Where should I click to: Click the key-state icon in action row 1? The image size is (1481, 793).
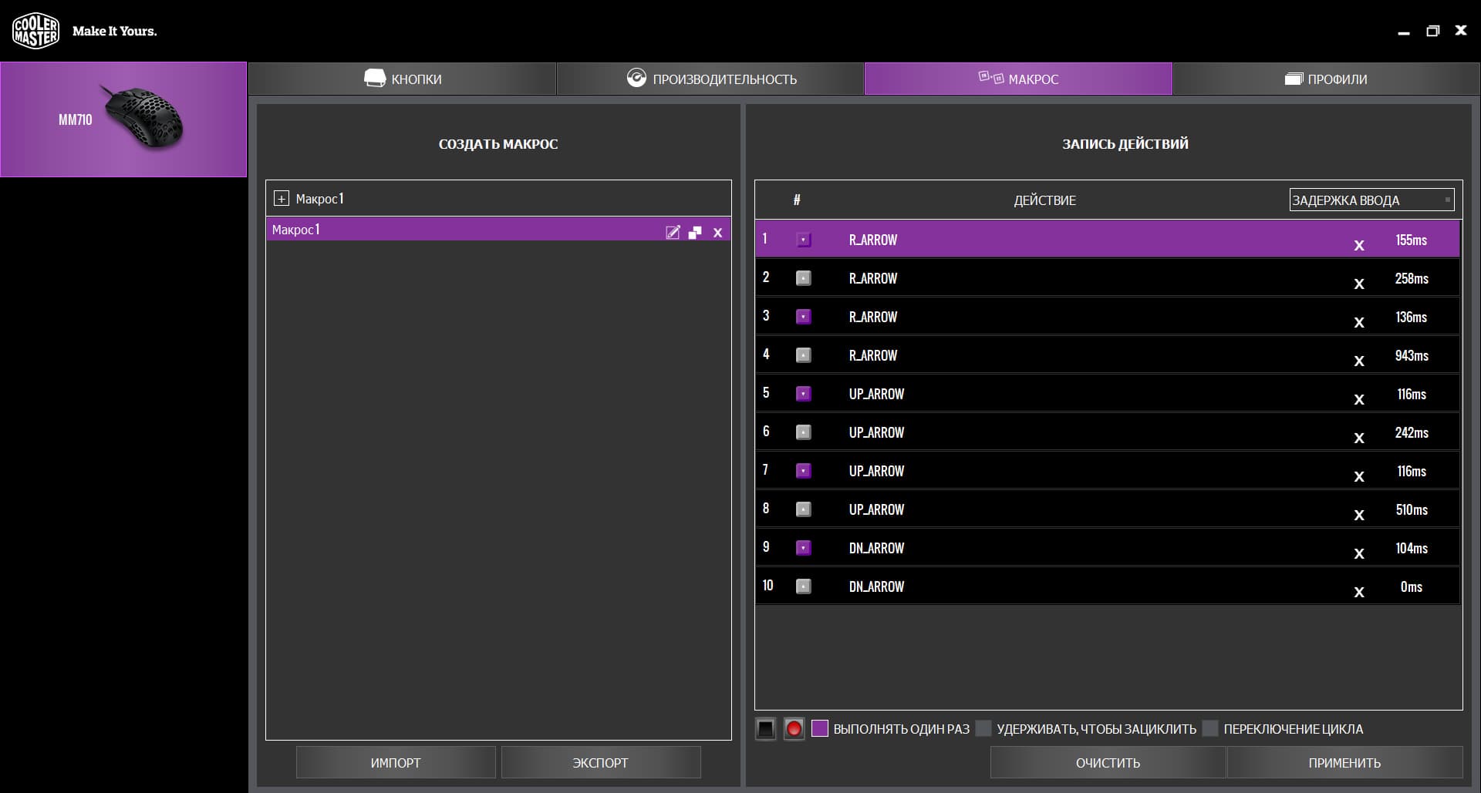click(x=803, y=240)
